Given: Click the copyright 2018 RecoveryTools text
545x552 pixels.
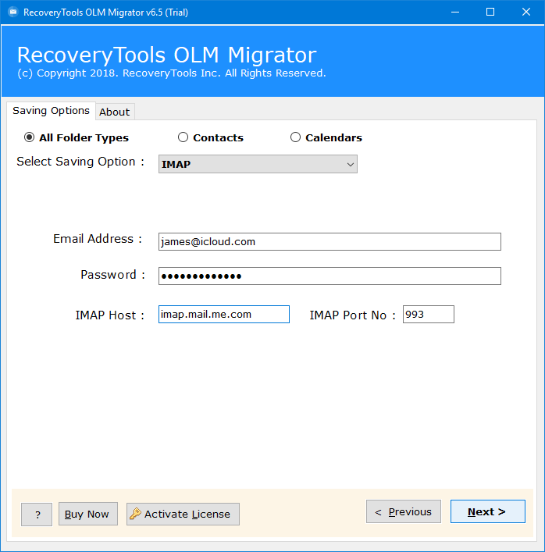Looking at the screenshot, I should pyautogui.click(x=172, y=73).
